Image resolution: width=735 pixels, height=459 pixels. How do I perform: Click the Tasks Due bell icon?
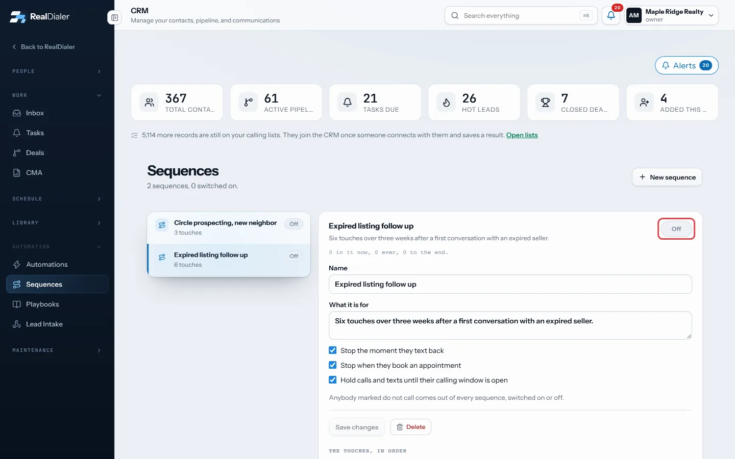pos(347,103)
